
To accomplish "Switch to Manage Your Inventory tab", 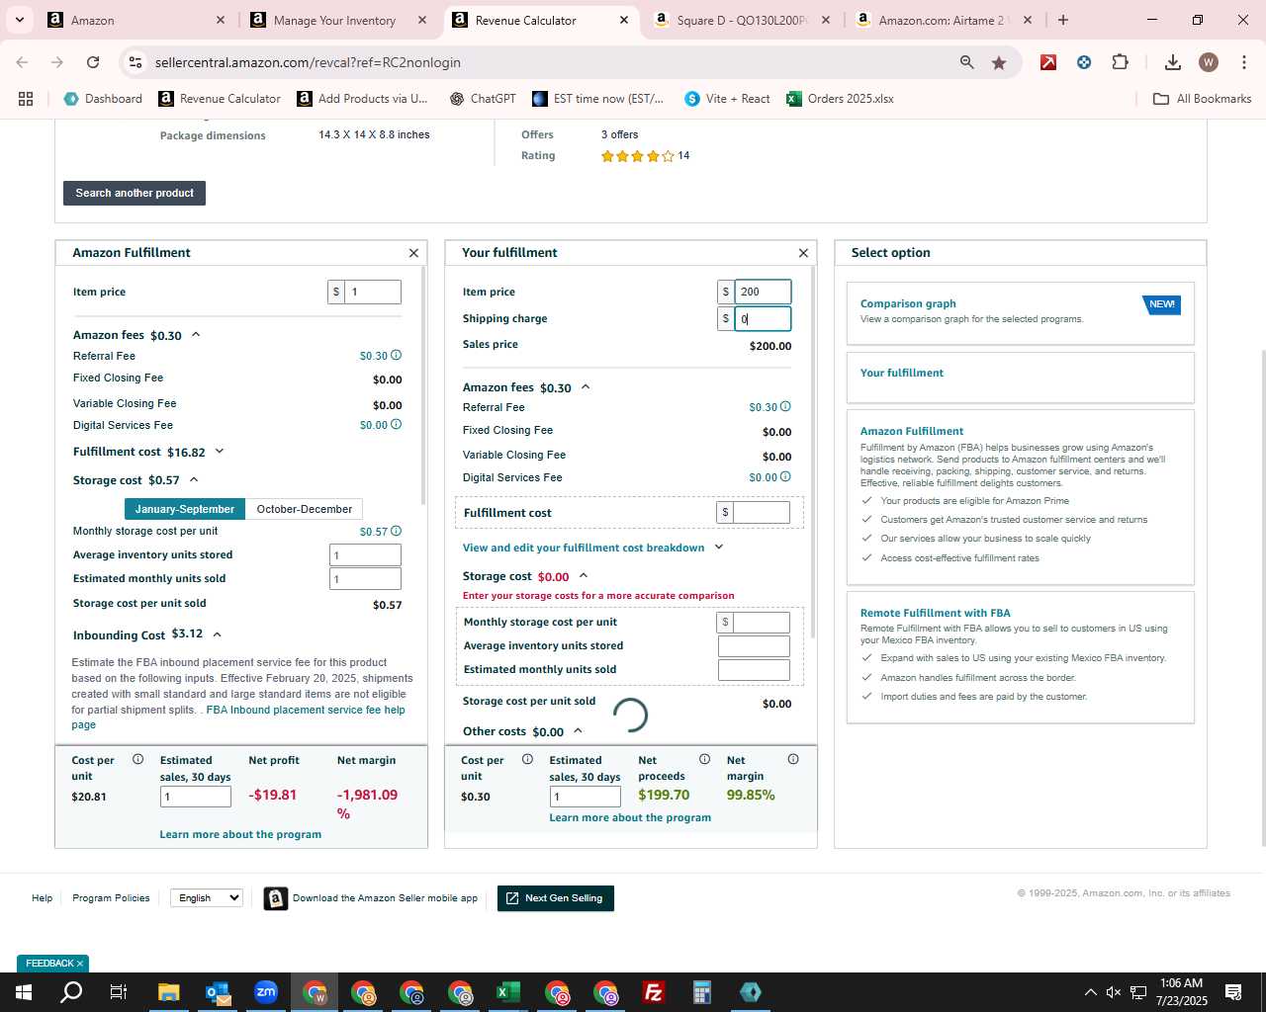I will (x=338, y=20).
